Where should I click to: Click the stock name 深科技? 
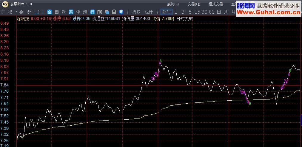[x=23, y=19]
